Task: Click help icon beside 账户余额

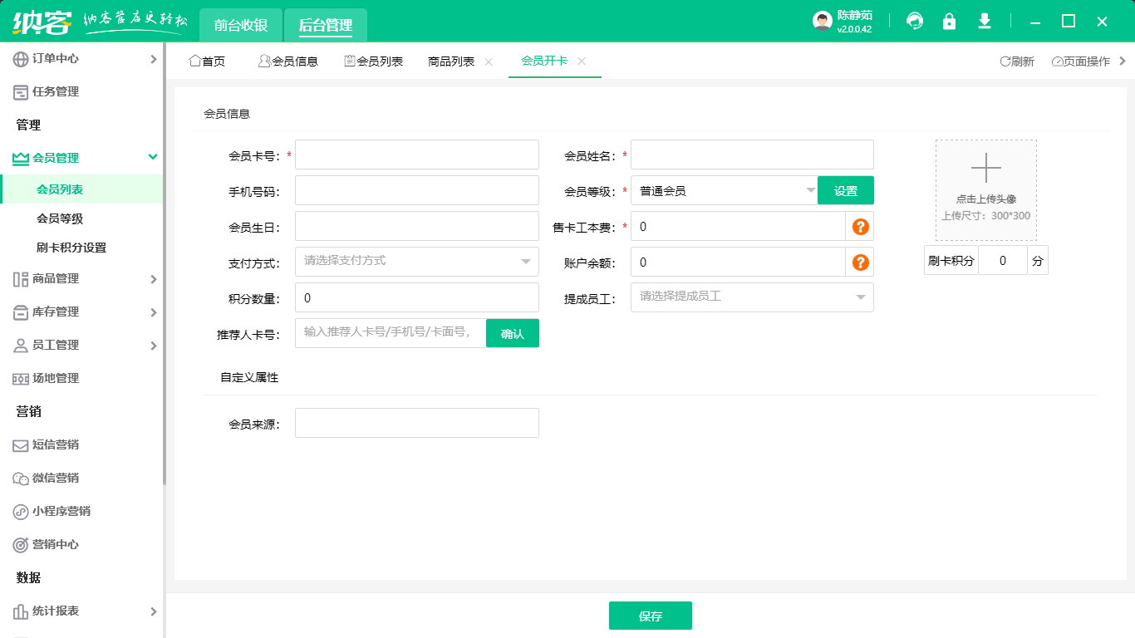Action: pyautogui.click(x=860, y=263)
